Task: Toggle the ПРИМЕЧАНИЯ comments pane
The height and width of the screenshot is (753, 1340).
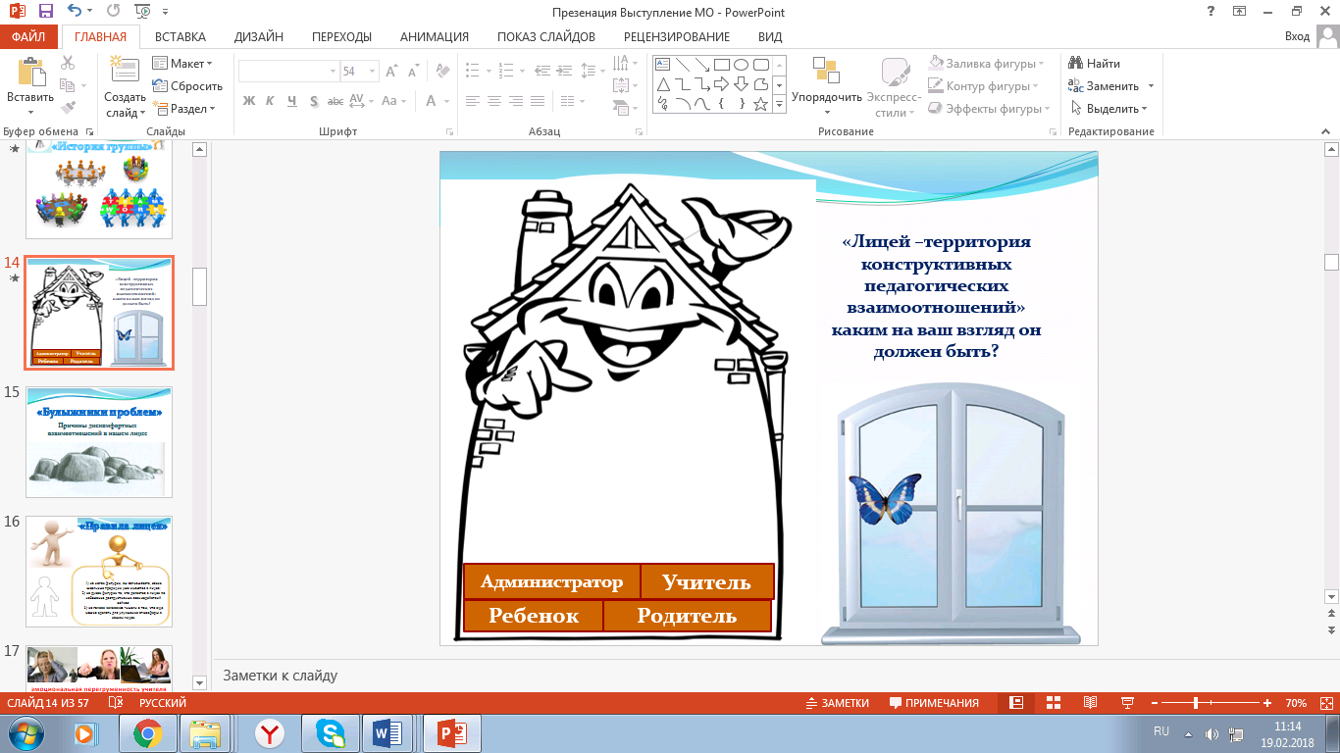Action: (x=934, y=703)
